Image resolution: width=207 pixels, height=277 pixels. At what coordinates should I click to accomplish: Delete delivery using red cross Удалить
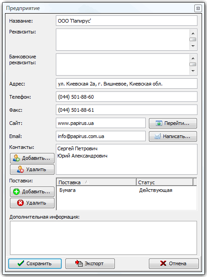pos(32,203)
